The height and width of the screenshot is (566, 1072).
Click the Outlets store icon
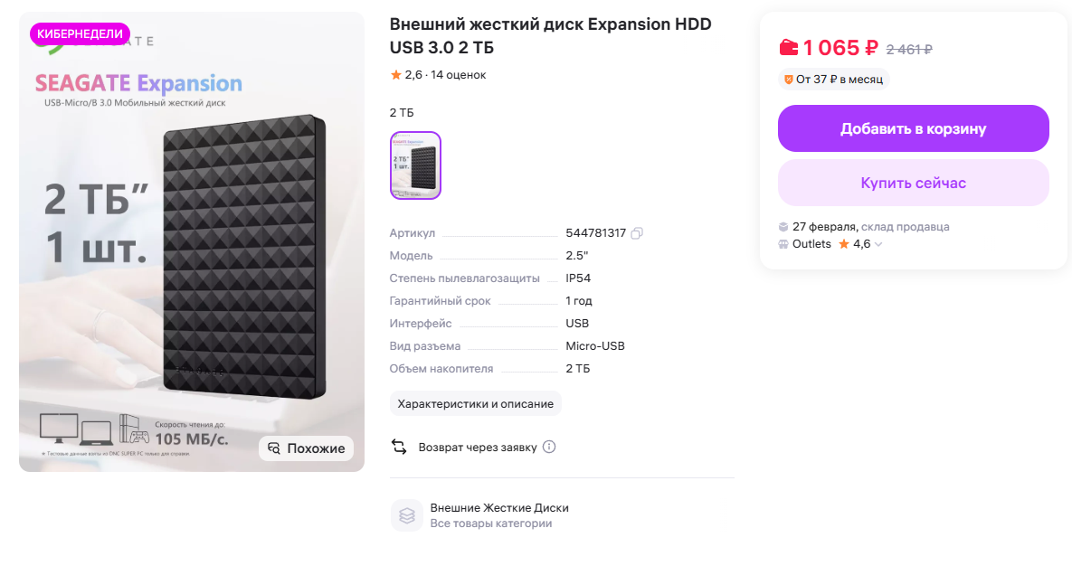click(783, 244)
